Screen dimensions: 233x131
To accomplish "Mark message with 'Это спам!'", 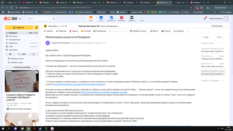I will point(86,31).
